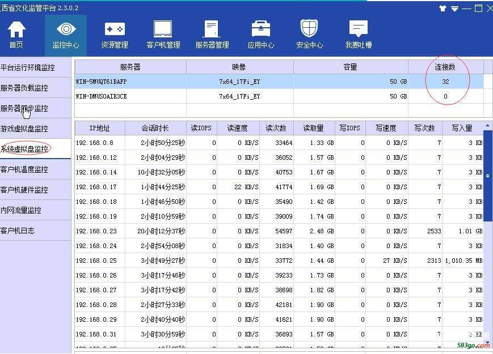Open the title bar dropdown triangle menu

[x=454, y=9]
